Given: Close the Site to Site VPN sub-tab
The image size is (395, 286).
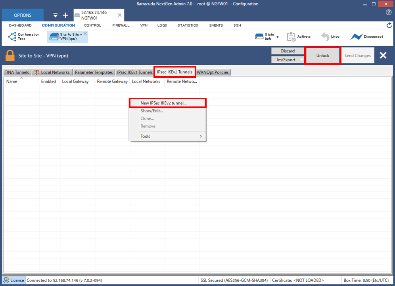Looking at the screenshot, I should pyautogui.click(x=85, y=34).
